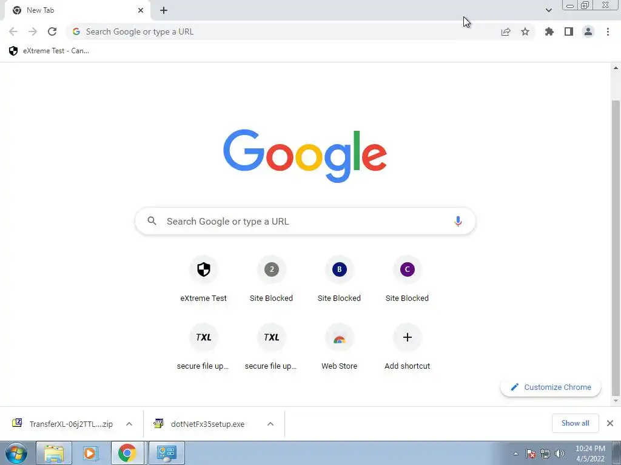Viewport: 621px width, 465px height.
Task: Click the Chrome taskbar icon
Action: 127,453
